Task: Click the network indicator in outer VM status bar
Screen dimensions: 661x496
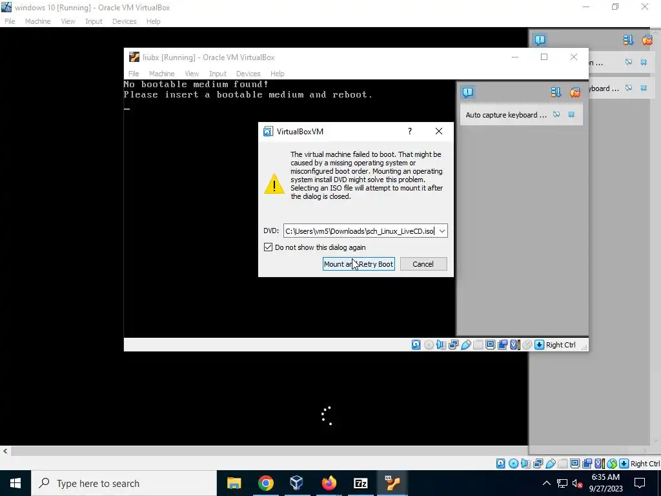Action: (538, 464)
